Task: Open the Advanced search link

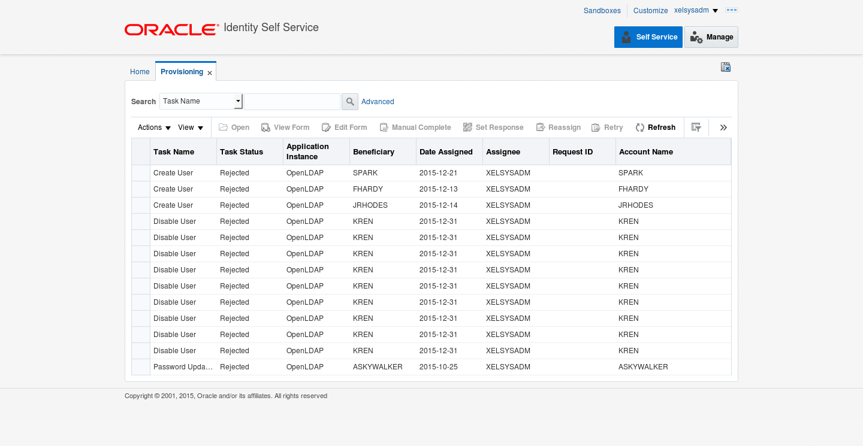Action: [378, 102]
